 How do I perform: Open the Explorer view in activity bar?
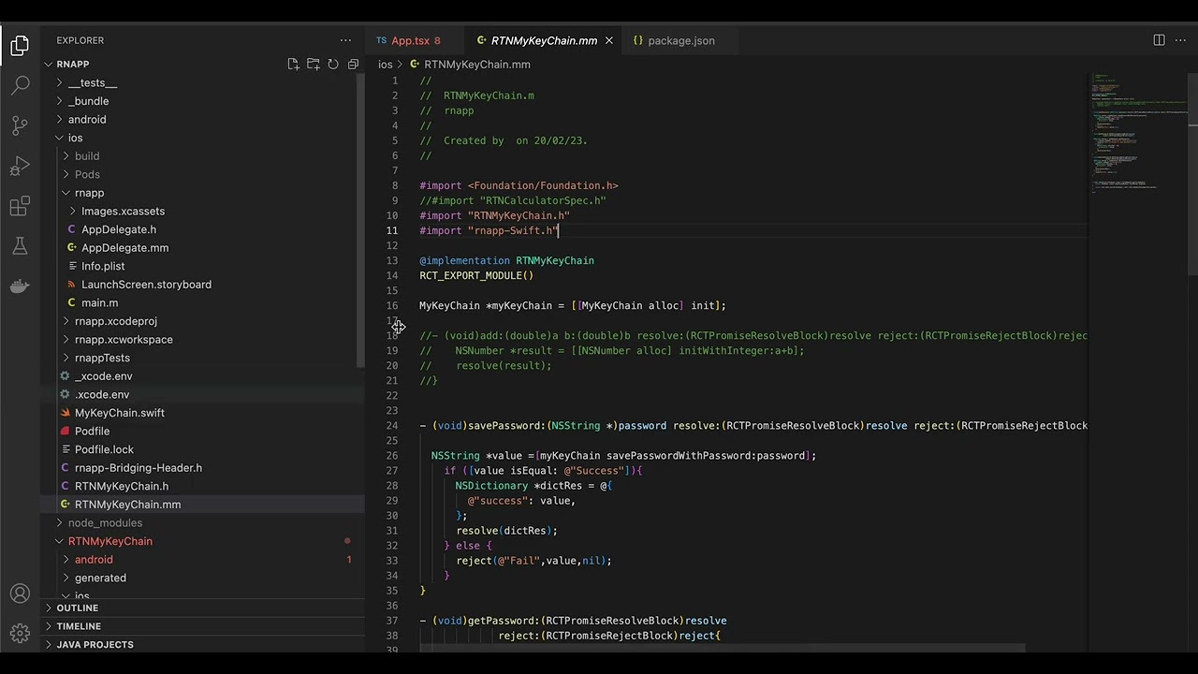tap(20, 45)
